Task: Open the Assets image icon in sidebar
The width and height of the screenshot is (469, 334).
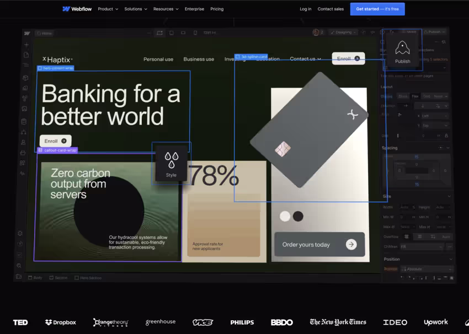Action: [24, 109]
